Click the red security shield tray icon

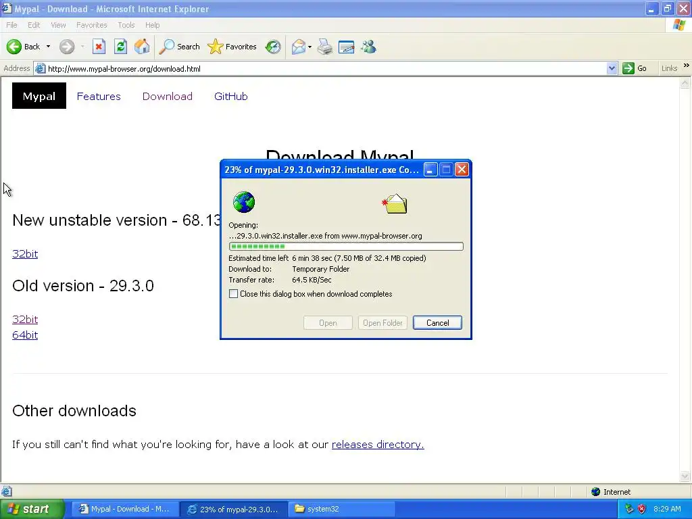pos(642,509)
